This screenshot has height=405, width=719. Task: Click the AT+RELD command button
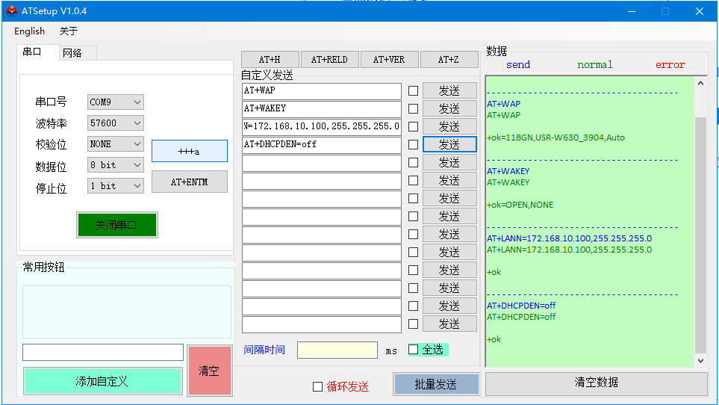[329, 60]
